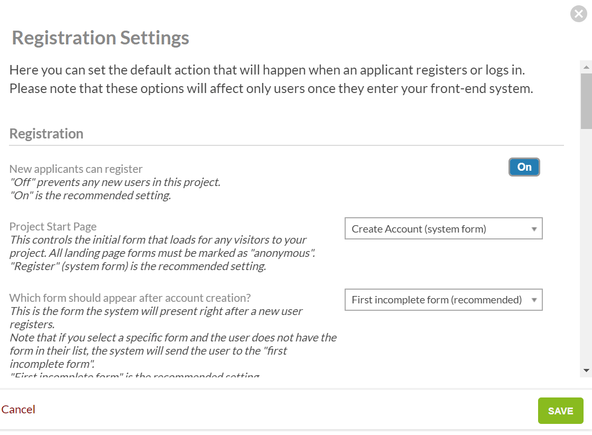Cancel the registration settings changes

(x=18, y=409)
